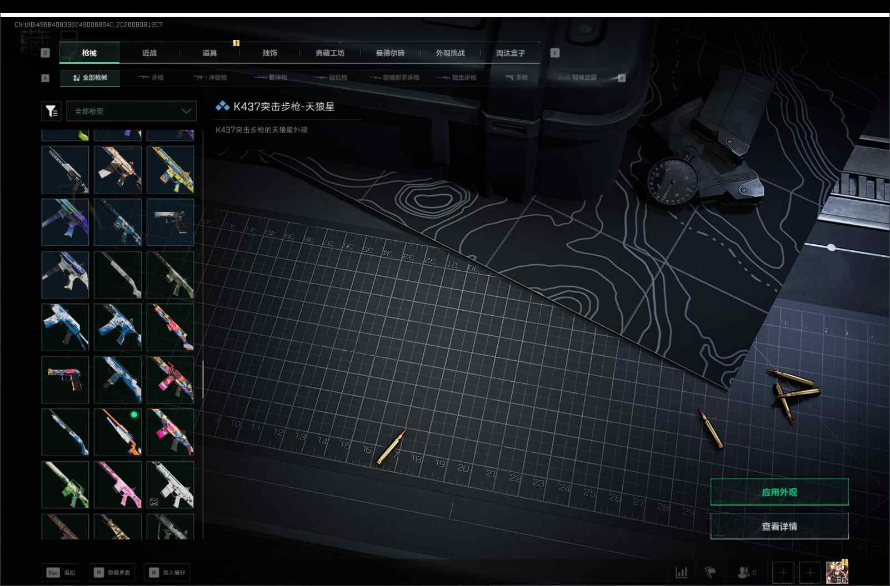890x586 pixels.
Task: Select the orange-and-white weapon skin thumbnail
Action: [118, 170]
